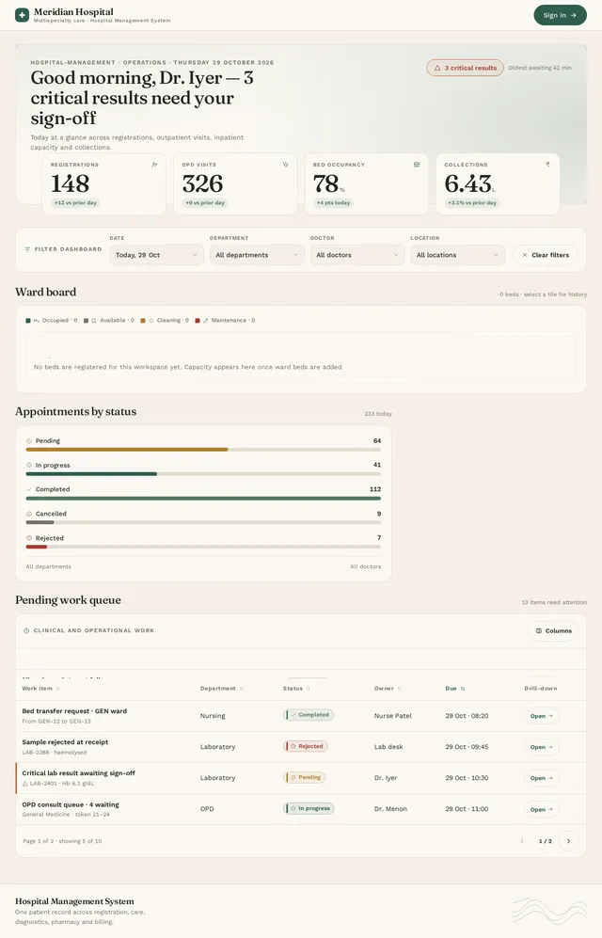Click the Rejected status badge for Lab desk
Viewport: 602px width, 938px height.
tap(306, 746)
